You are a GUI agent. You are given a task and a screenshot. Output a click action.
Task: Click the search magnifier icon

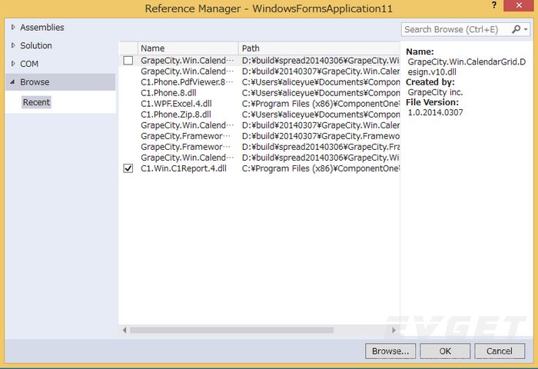516,29
